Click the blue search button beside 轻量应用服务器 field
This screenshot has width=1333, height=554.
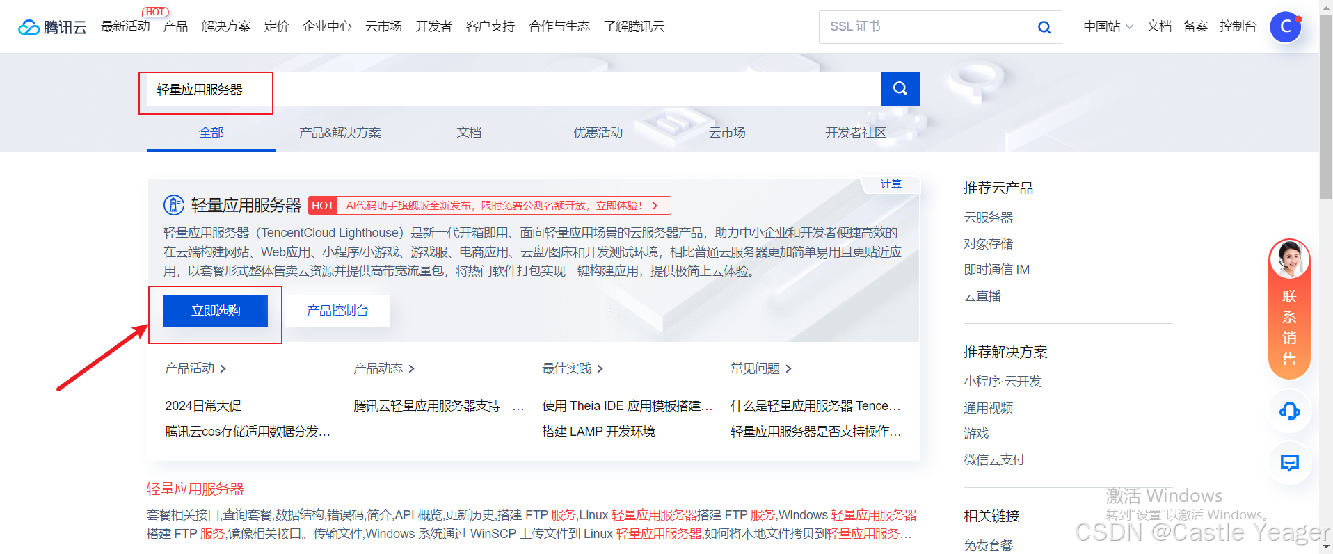pos(900,89)
